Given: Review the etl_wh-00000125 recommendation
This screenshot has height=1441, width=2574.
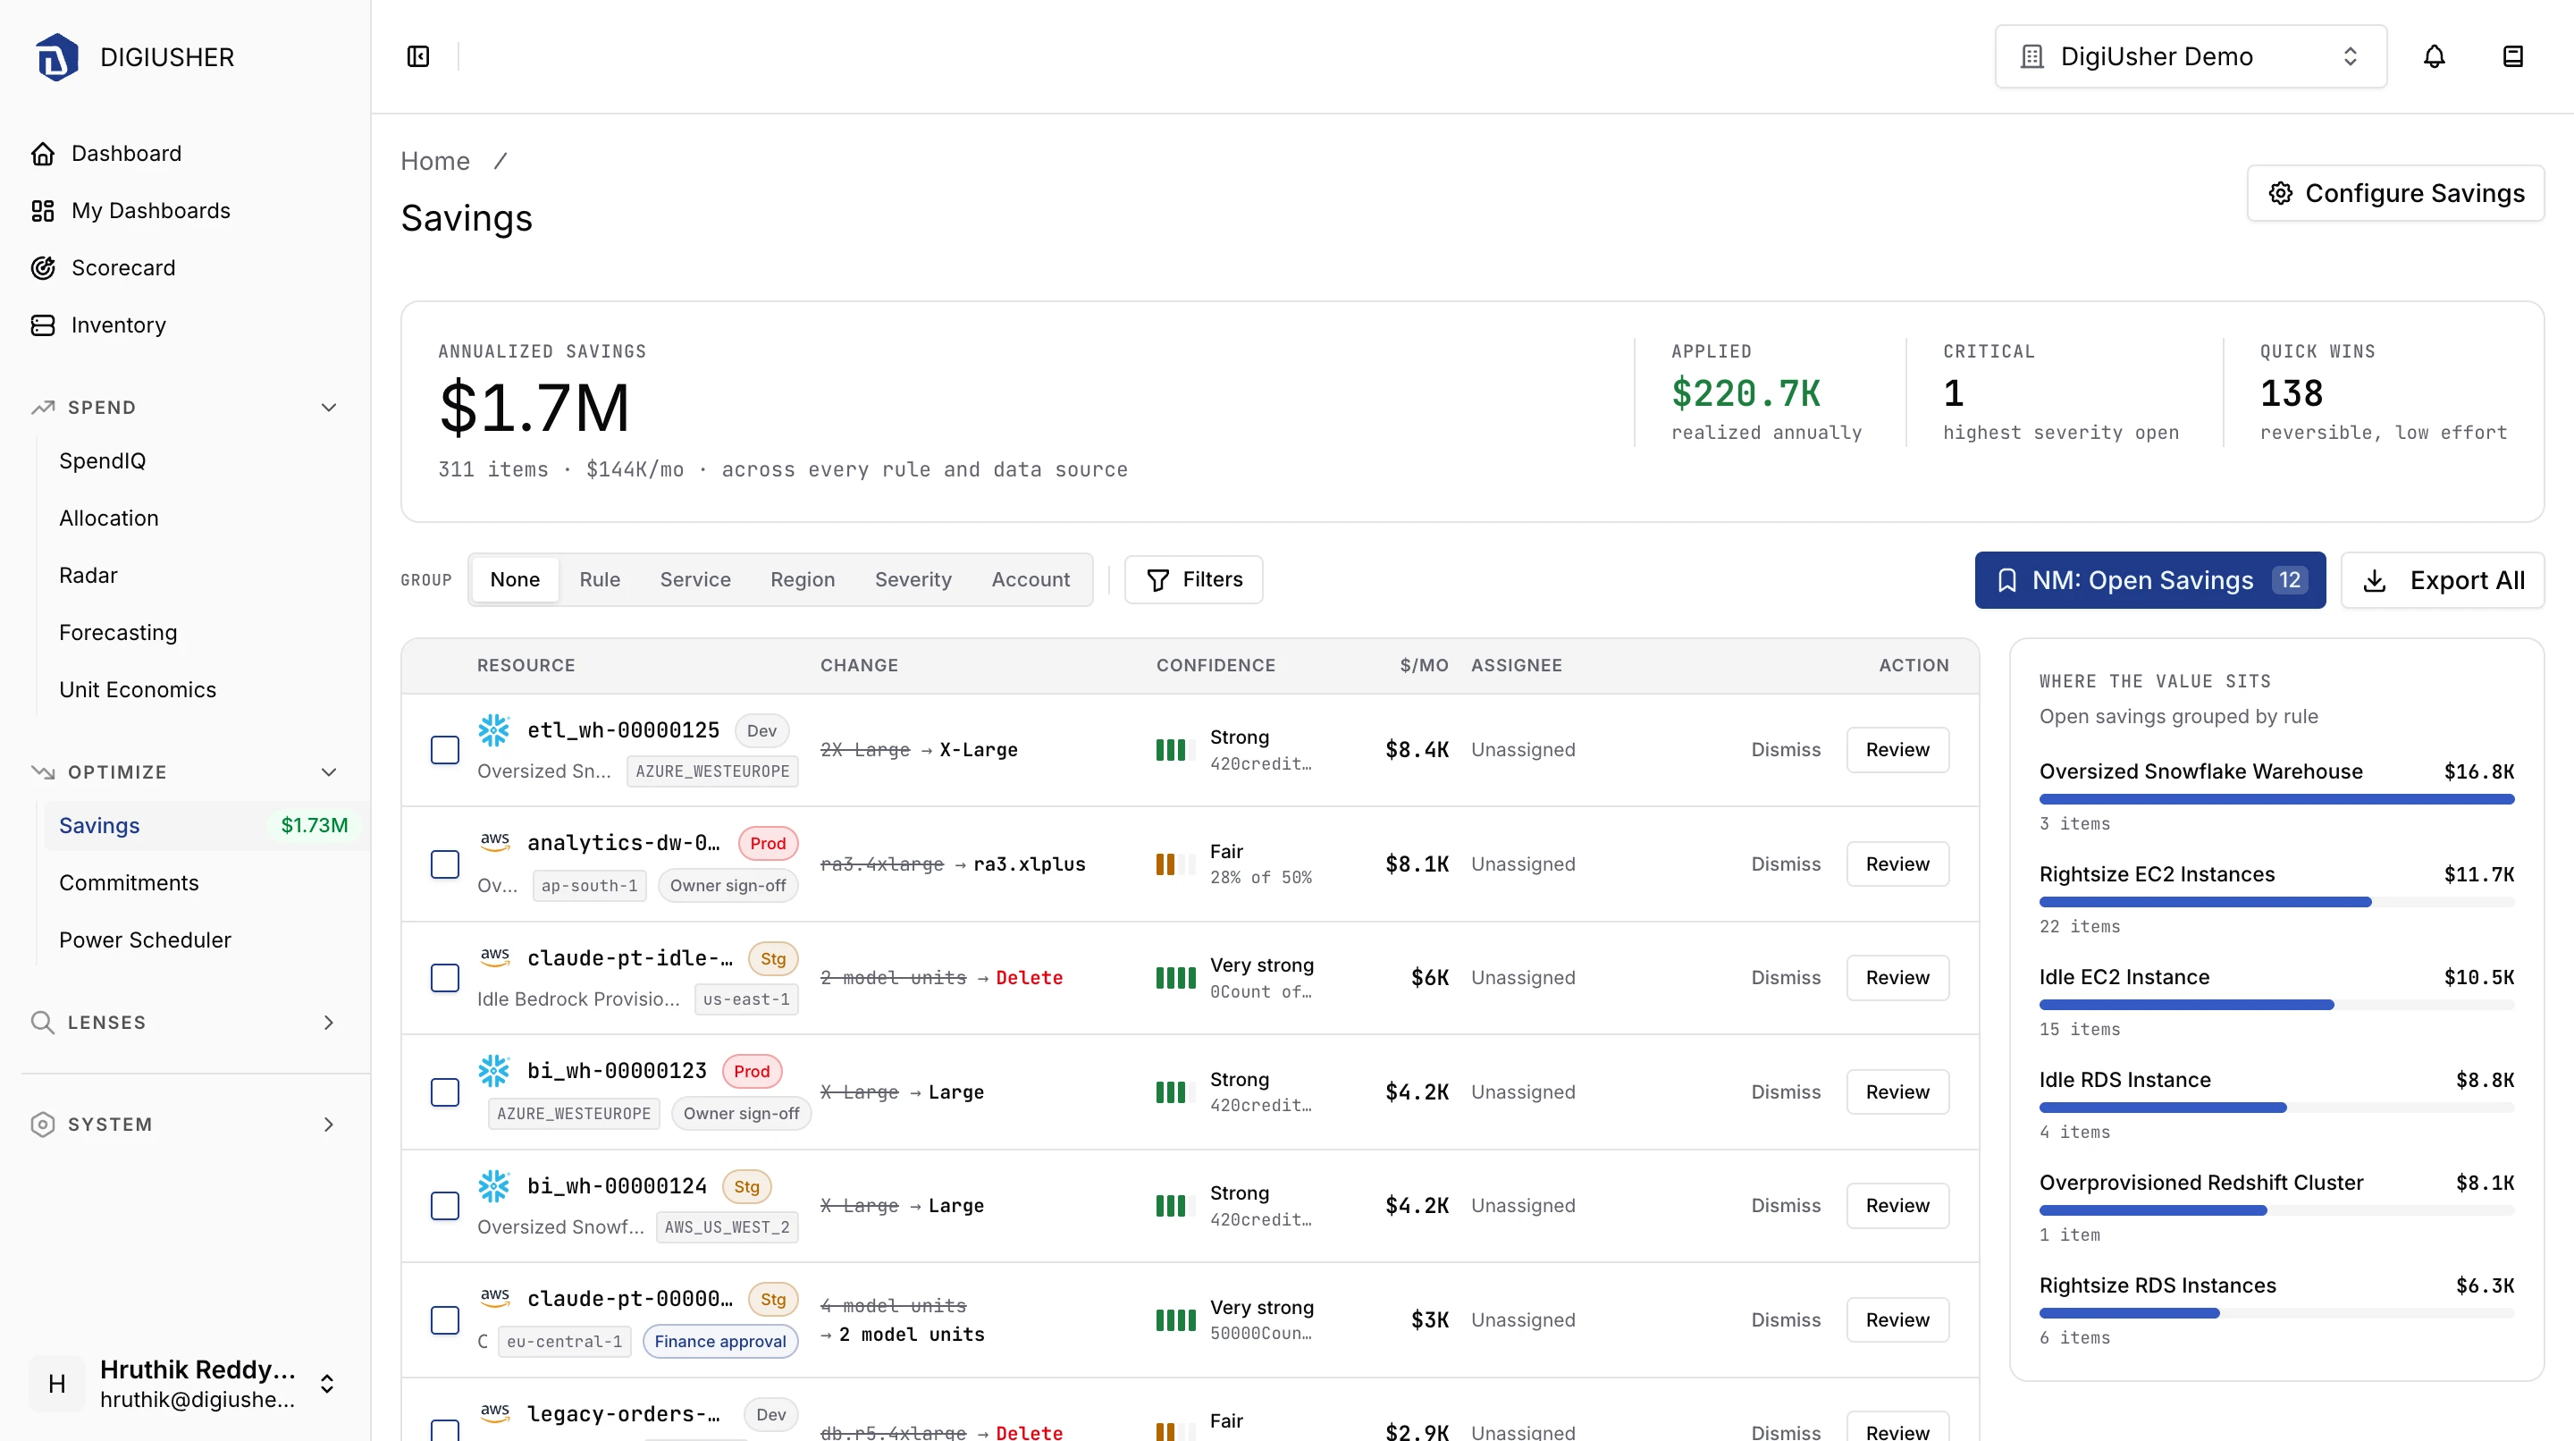Looking at the screenshot, I should point(1897,749).
